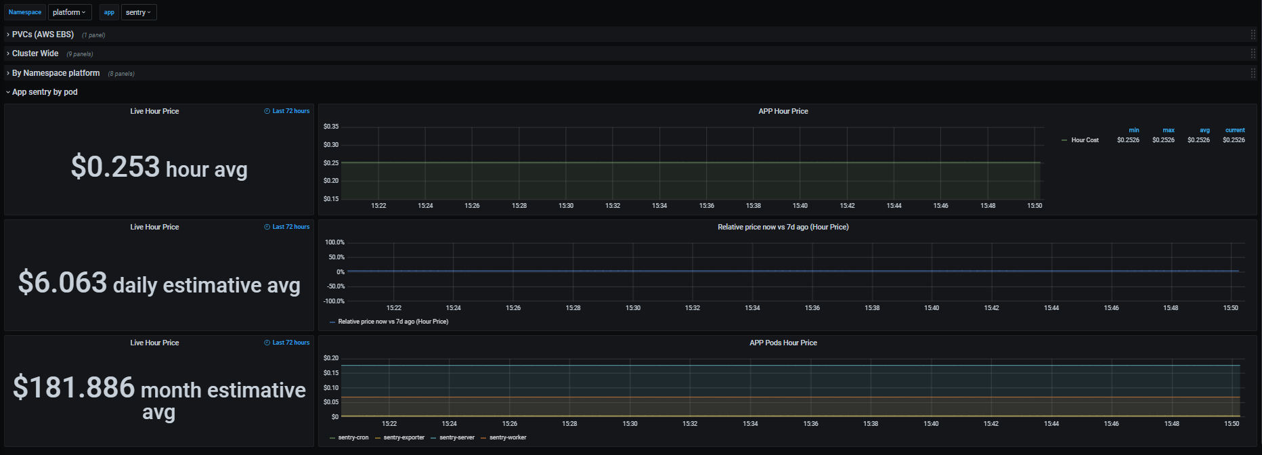The height and width of the screenshot is (455, 1262).
Task: Click the $0.2526 value under min
Action: point(1128,140)
